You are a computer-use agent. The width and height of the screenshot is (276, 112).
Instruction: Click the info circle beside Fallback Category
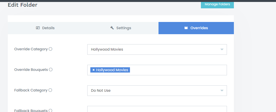pyautogui.click(x=50, y=90)
